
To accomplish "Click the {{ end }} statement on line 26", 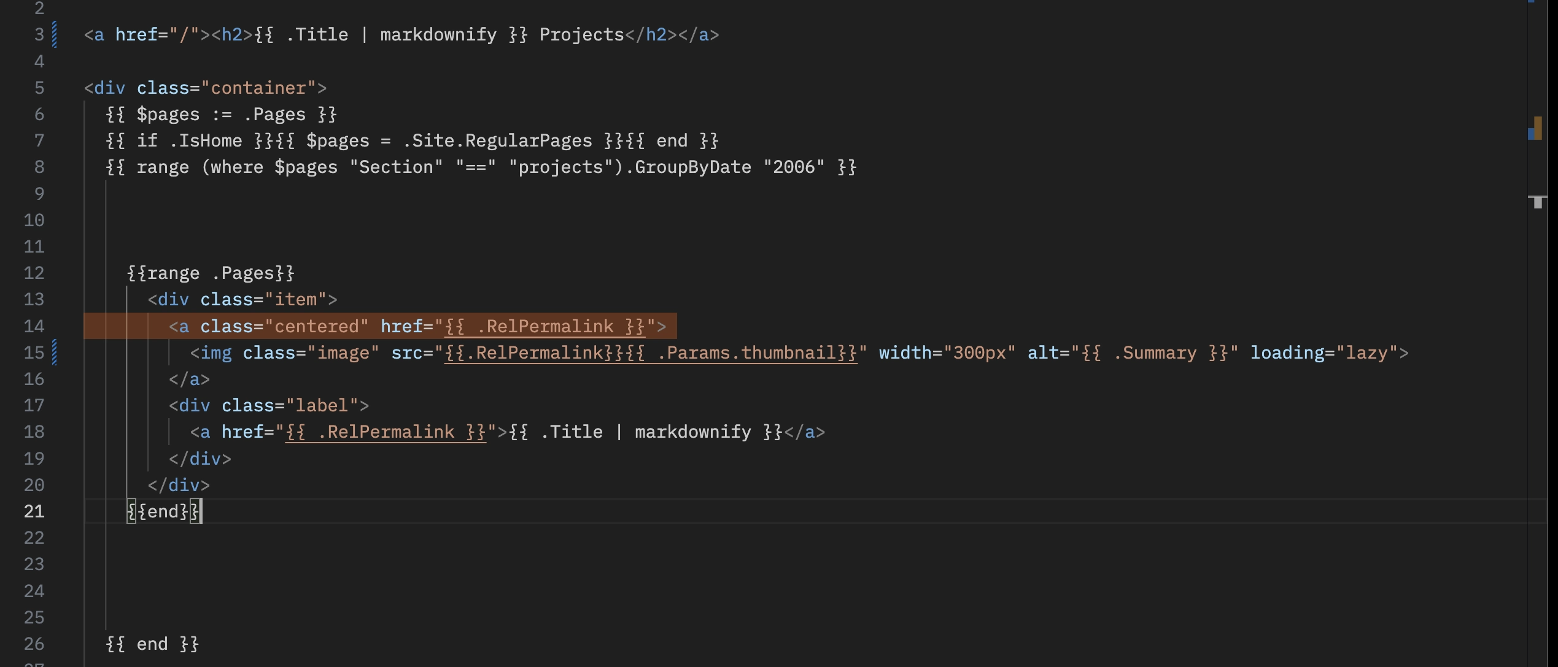I will (152, 644).
